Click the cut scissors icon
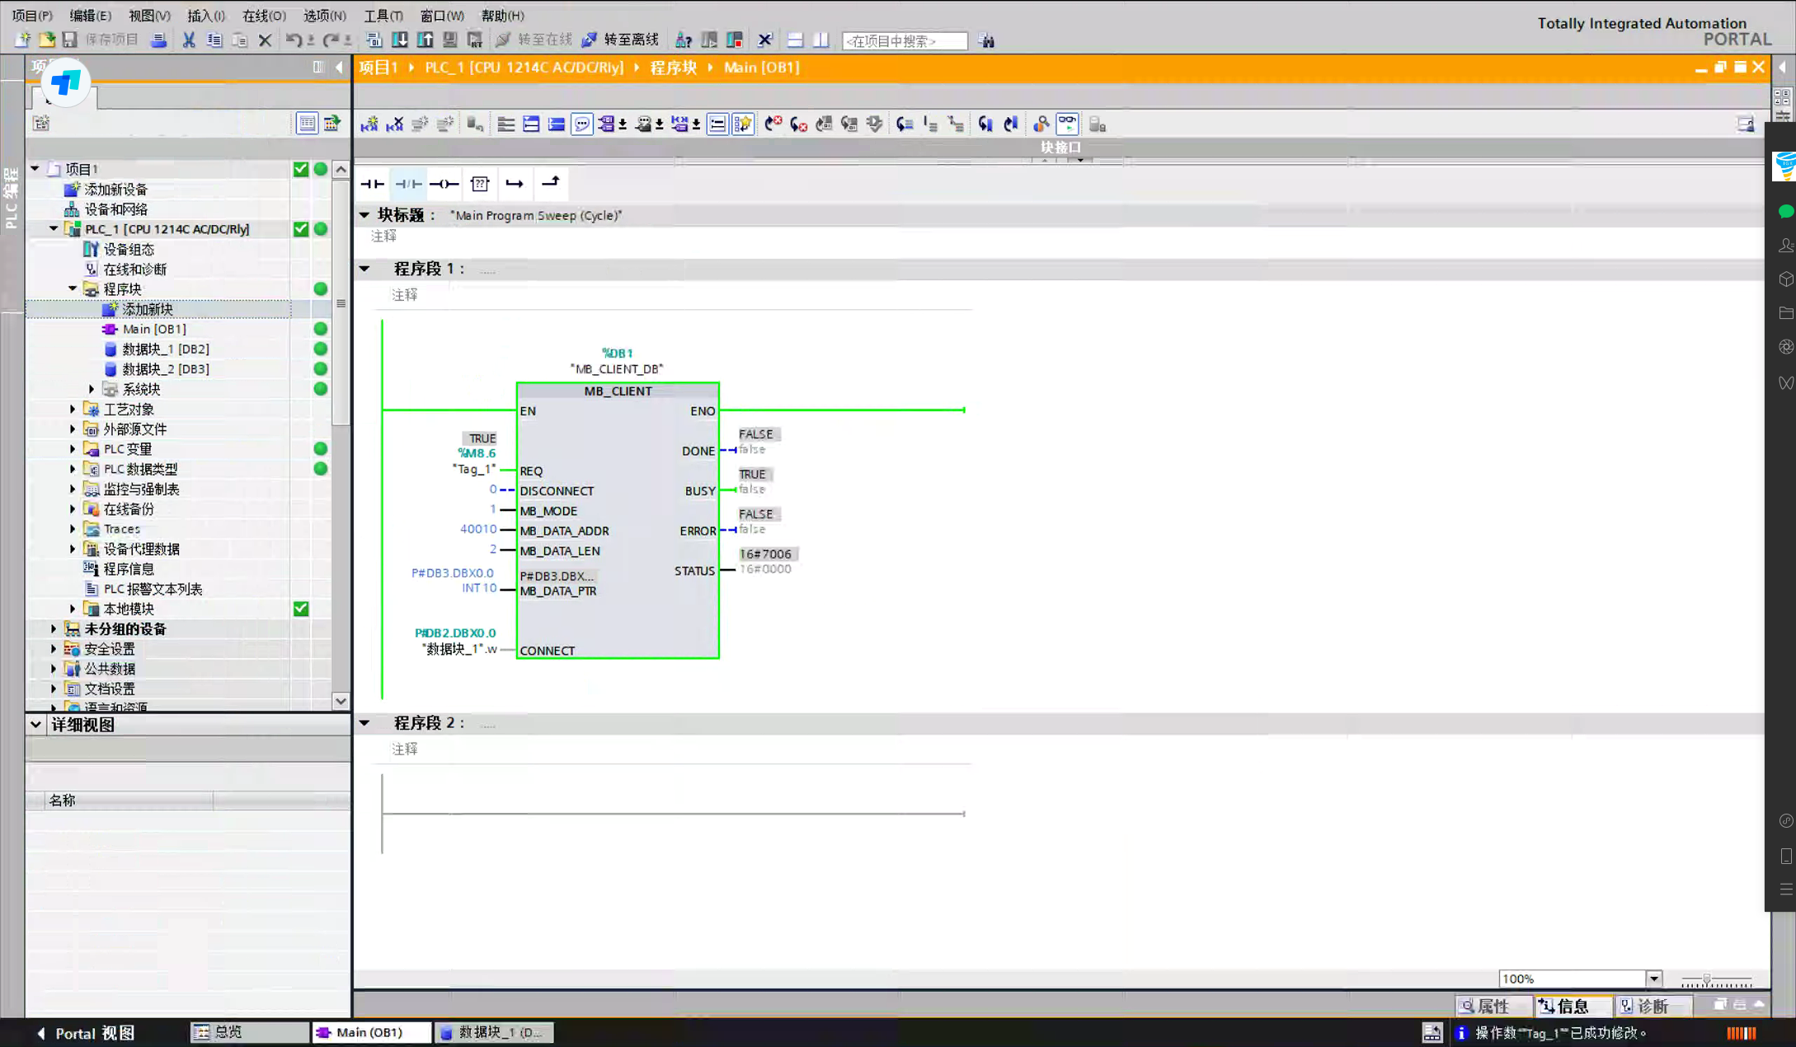 (189, 40)
